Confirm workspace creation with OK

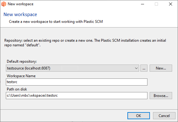tap(139, 116)
